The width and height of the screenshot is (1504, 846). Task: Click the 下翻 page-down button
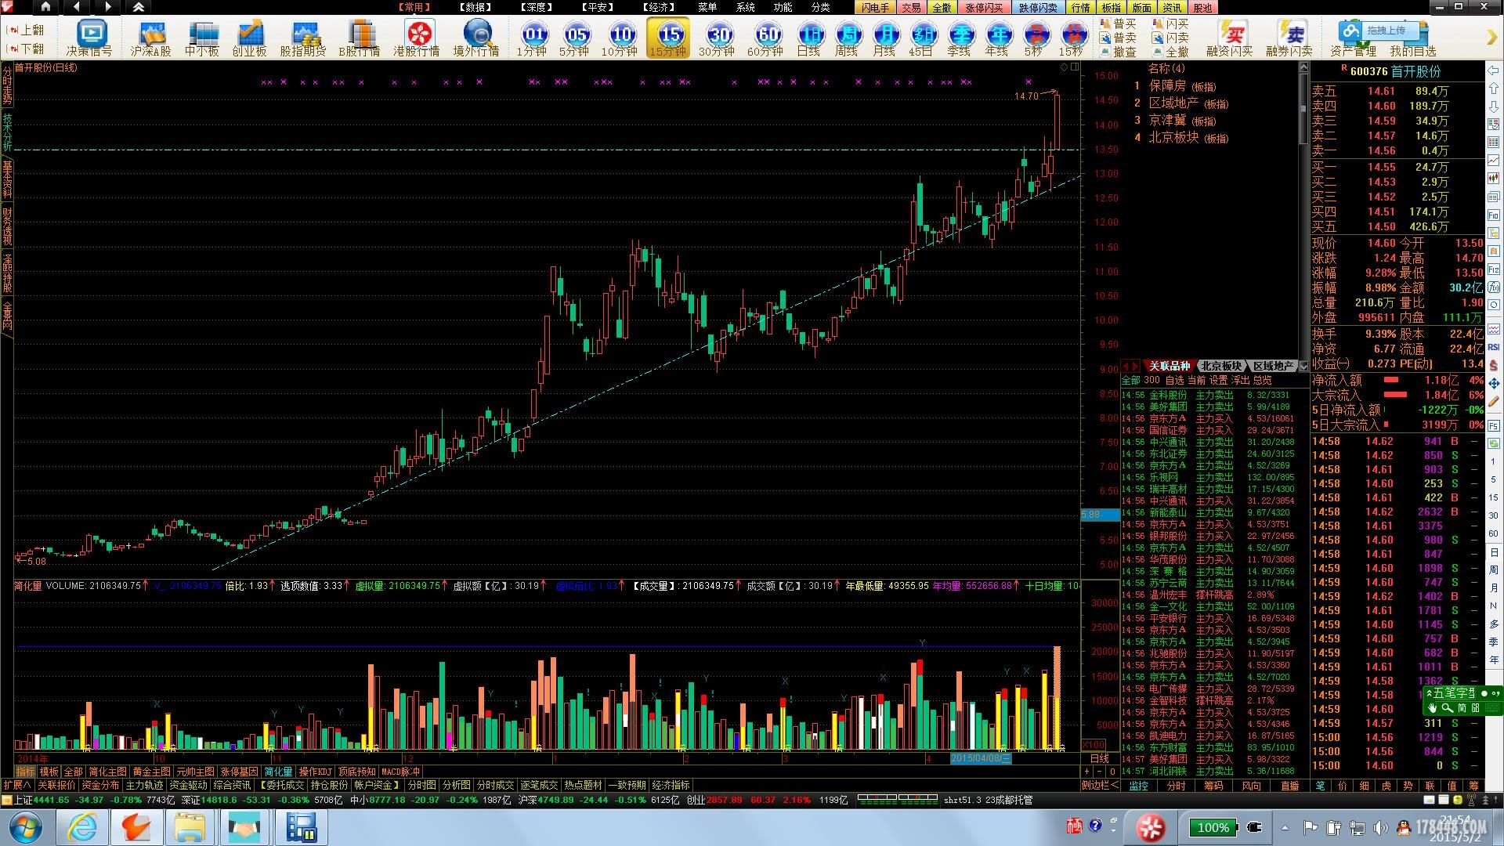click(26, 49)
